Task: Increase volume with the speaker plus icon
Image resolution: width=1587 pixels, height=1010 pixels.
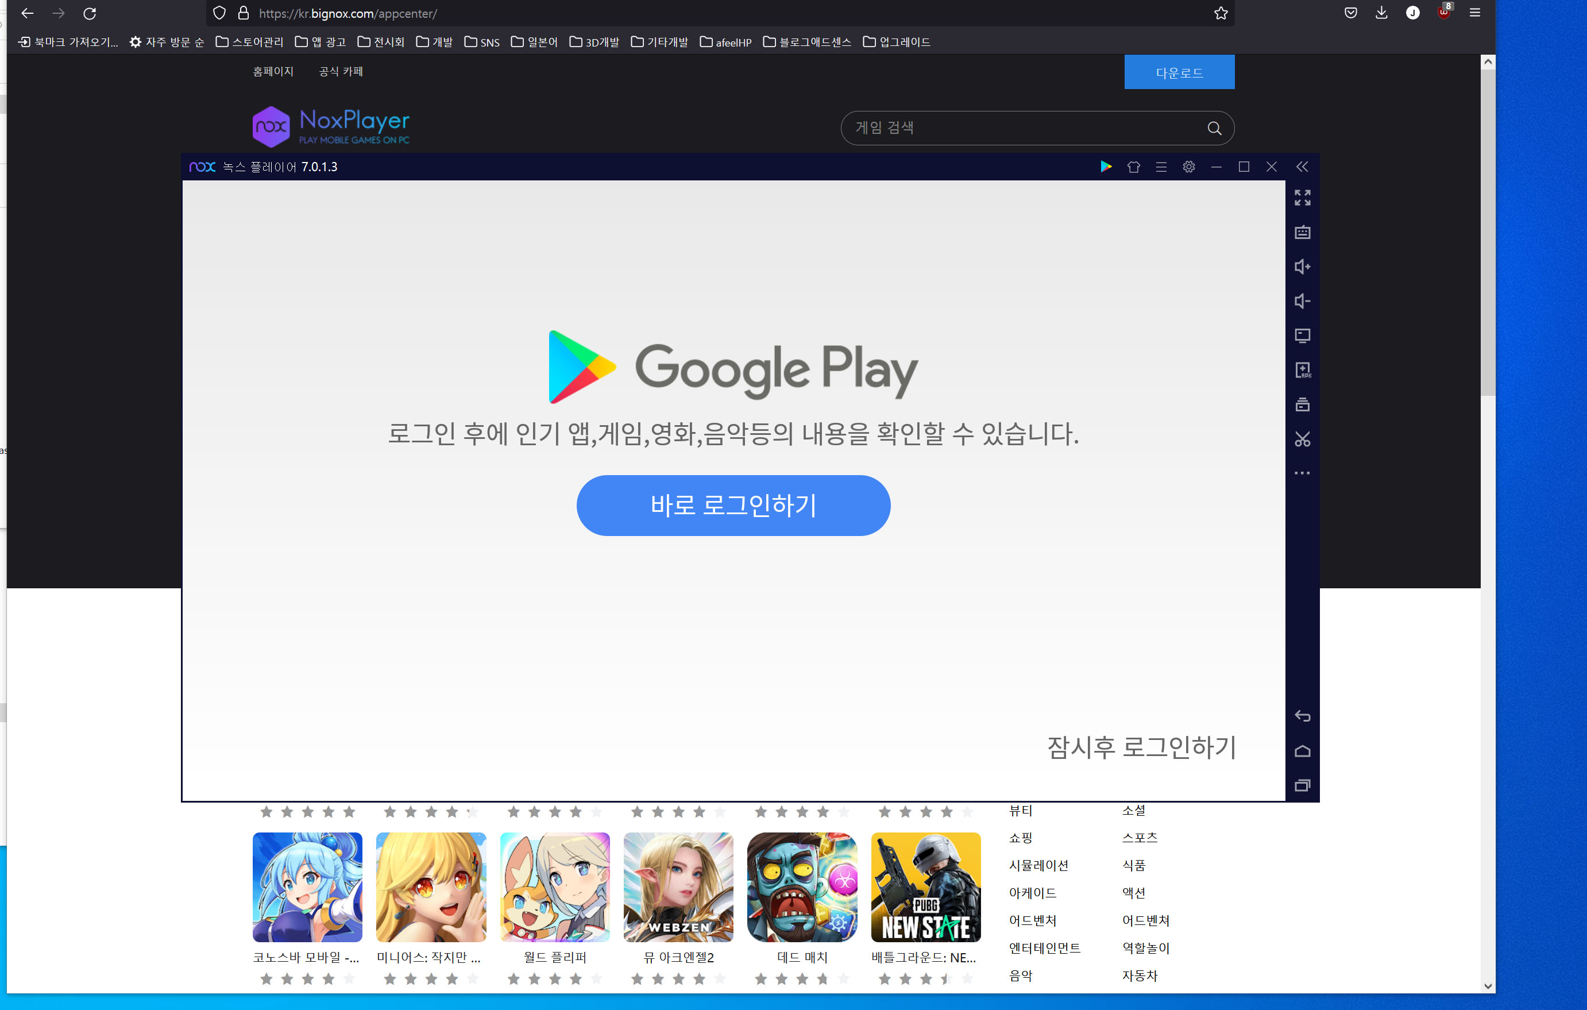Action: (x=1302, y=267)
